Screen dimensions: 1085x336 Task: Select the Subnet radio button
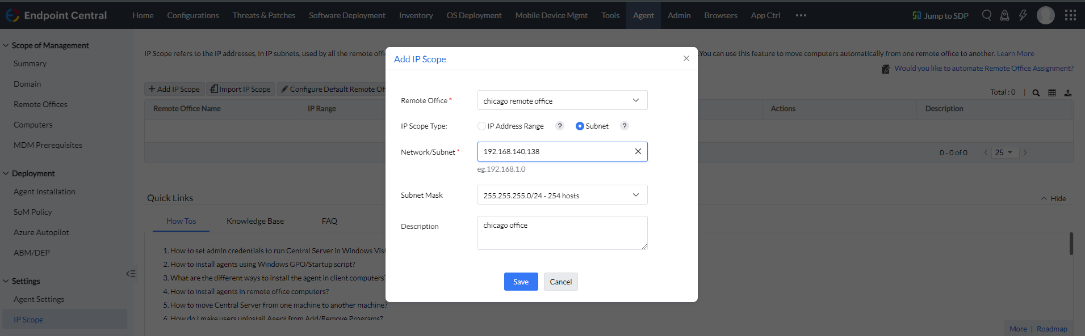580,126
